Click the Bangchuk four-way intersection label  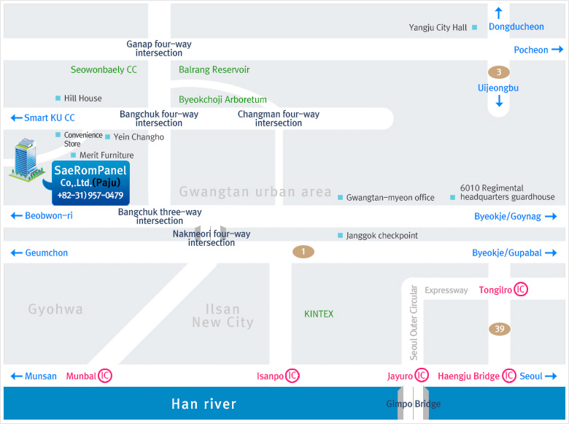pyautogui.click(x=159, y=118)
